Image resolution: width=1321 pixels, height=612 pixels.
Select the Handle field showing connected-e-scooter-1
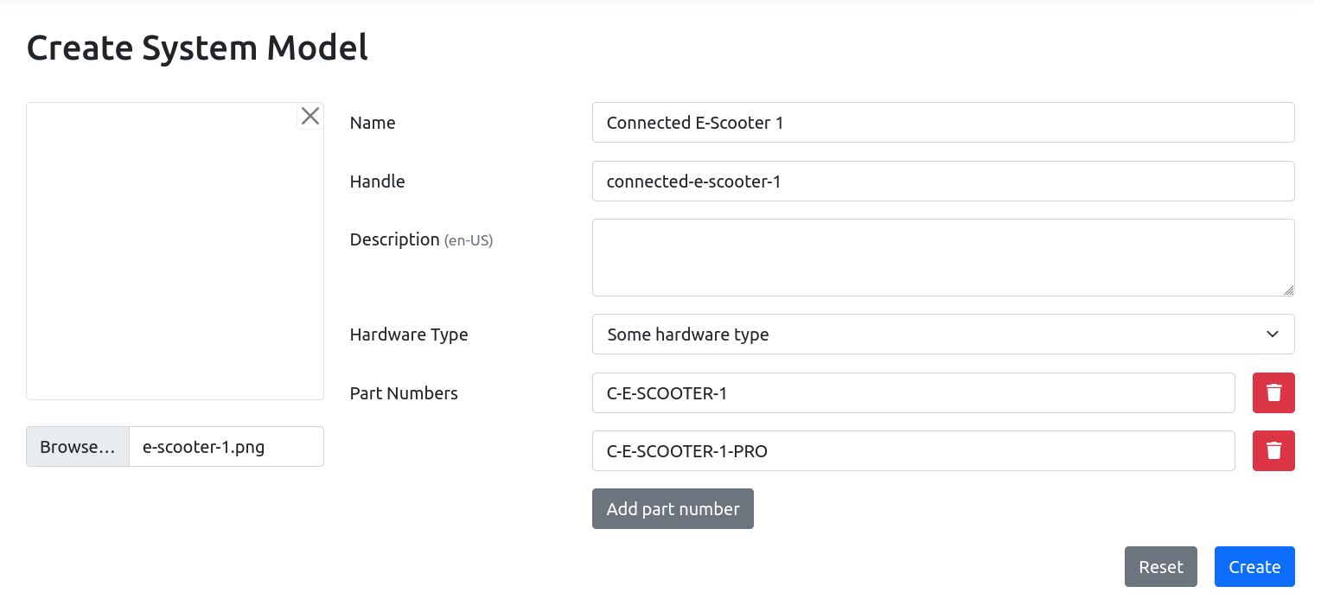(943, 181)
